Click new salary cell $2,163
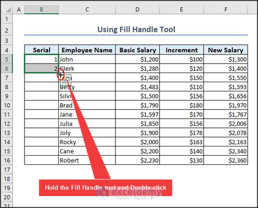Image resolution: width=258 pixels, height=208 pixels. [226, 142]
